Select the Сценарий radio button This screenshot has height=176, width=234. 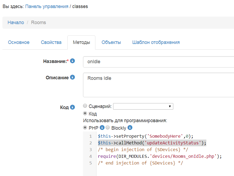[x=85, y=106]
